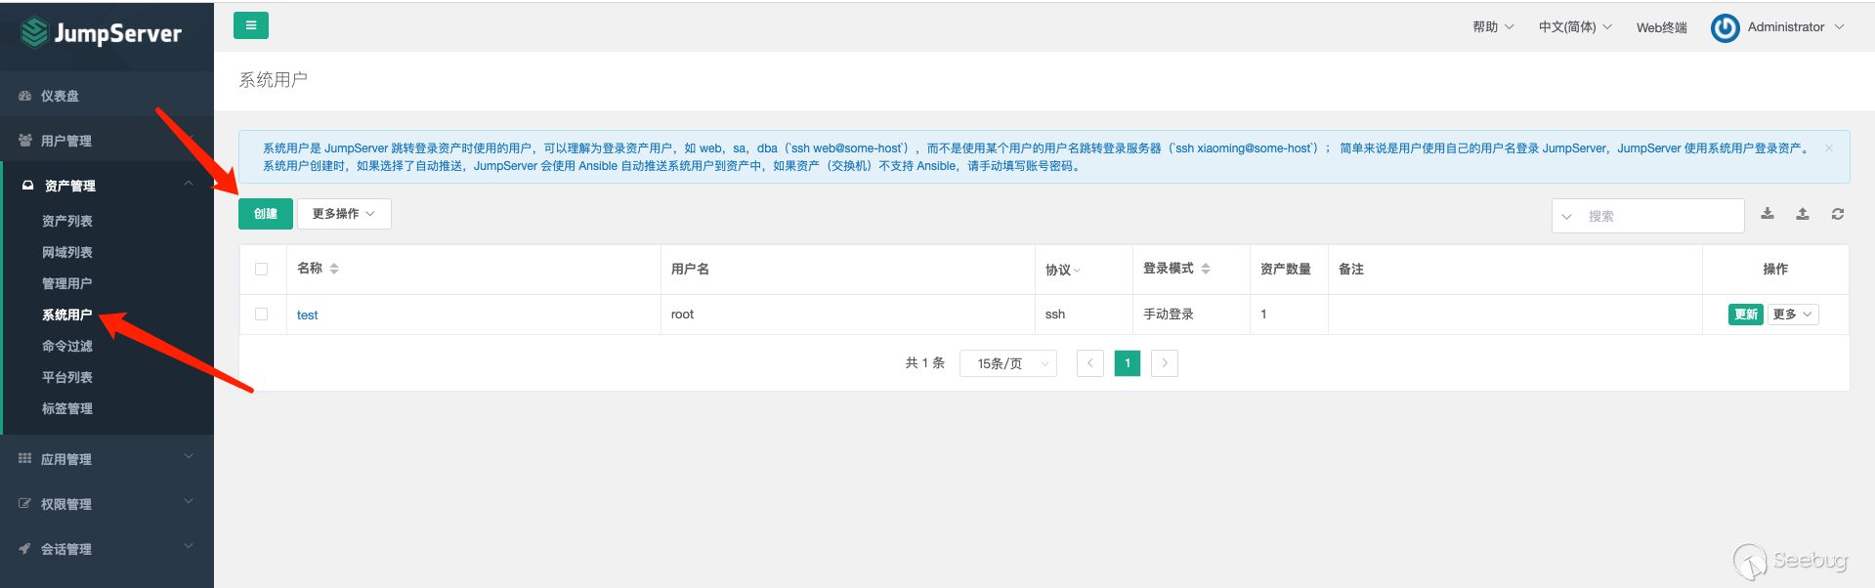Click the Administrator avatar icon

(x=1725, y=28)
